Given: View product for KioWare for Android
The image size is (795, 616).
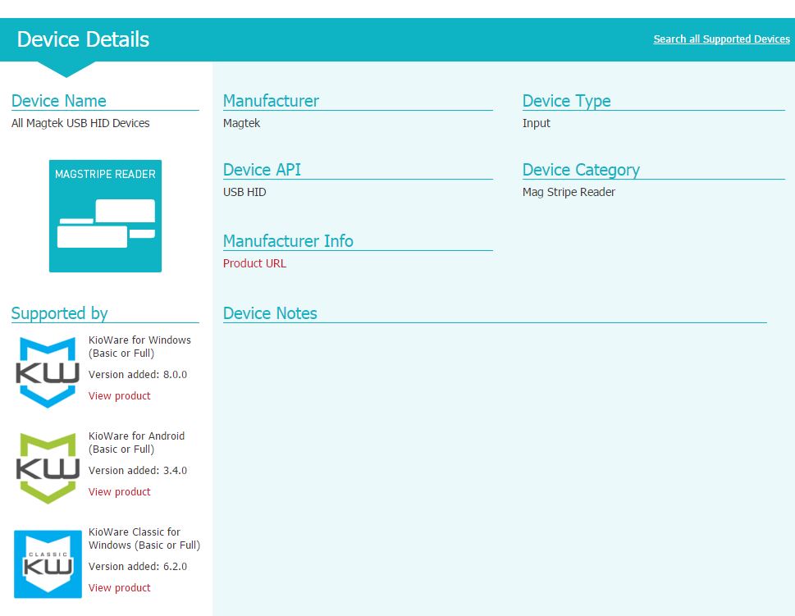Looking at the screenshot, I should 120,492.
